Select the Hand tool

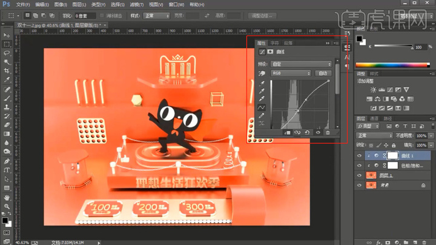7,197
